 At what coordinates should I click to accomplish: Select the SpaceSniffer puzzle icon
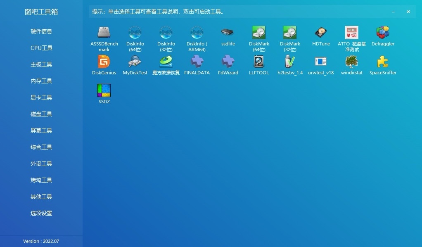coord(383,62)
